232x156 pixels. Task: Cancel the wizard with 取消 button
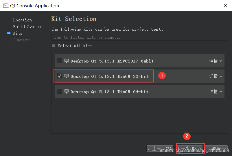tap(216, 148)
